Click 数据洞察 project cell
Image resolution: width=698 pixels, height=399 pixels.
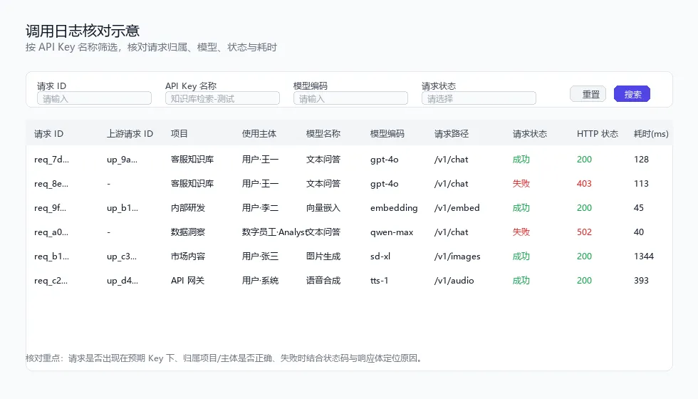[188, 232]
